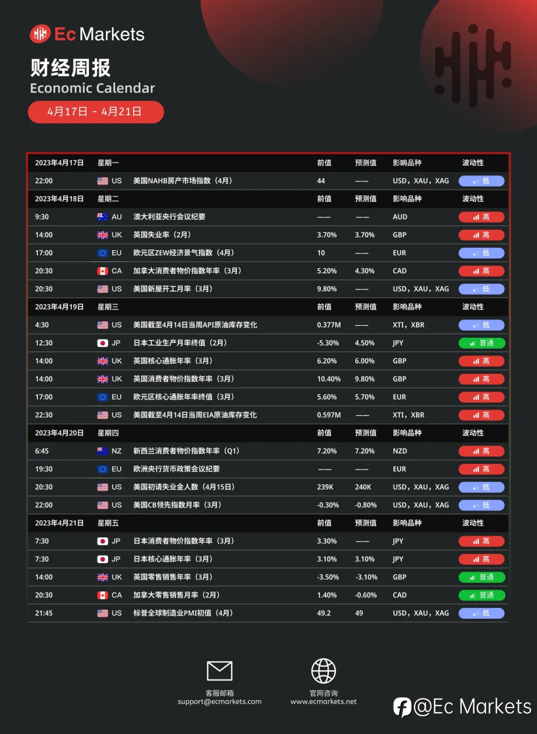Click the 4月17日 - 4月21日 red date pill
The height and width of the screenshot is (734, 537).
coord(96,112)
